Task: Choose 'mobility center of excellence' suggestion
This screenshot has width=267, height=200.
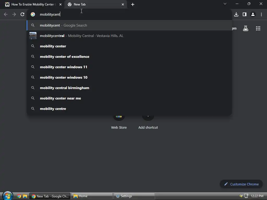Action: 129,57
